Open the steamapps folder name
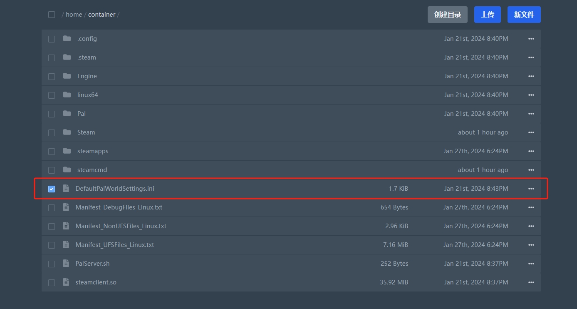 click(93, 151)
